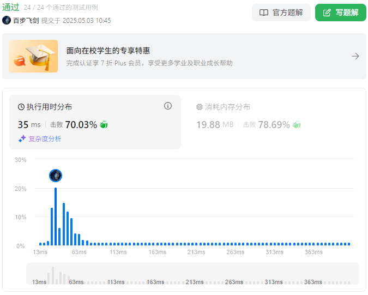Open submitter avatar next to 百步飞剑
The height and width of the screenshot is (295, 368).
[7, 20]
